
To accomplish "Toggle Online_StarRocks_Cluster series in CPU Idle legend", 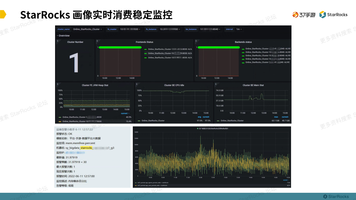I will tap(153, 121).
